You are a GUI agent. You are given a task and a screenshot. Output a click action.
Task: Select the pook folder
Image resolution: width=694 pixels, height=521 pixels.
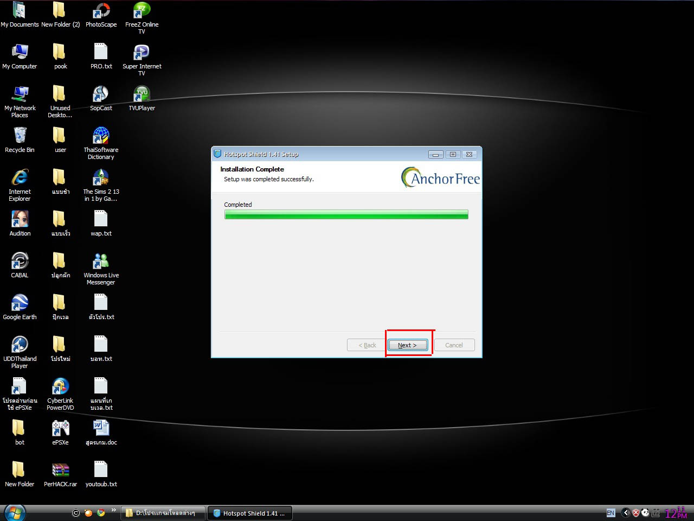60,56
